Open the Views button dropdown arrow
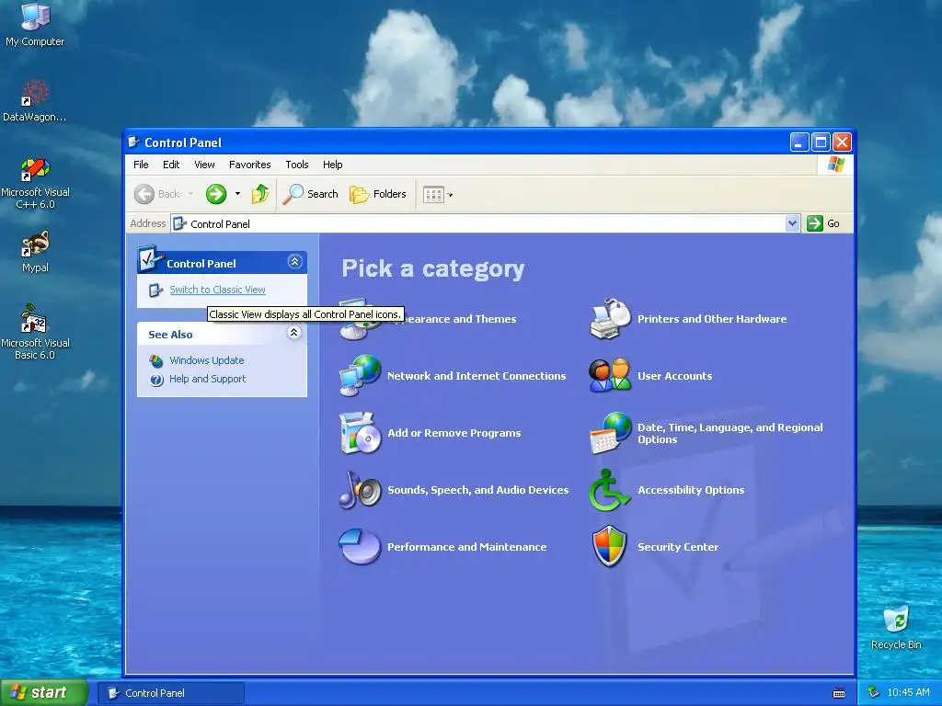Viewport: 942px width, 706px height. click(450, 195)
